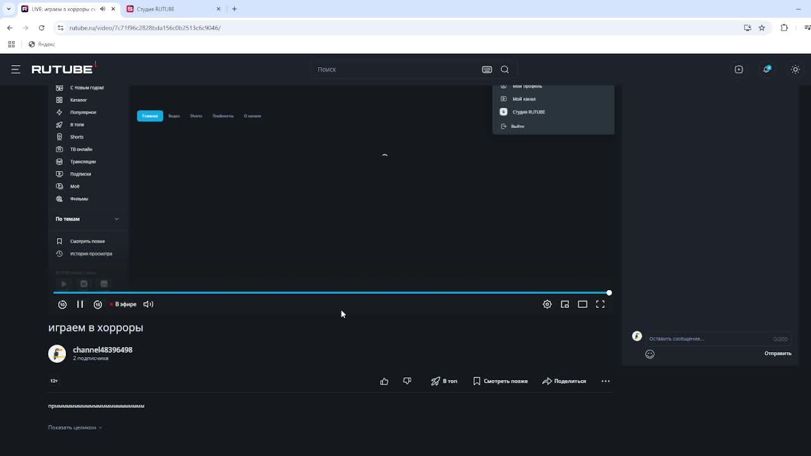Viewport: 811px width, 456px height.
Task: Reload the page
Action: click(42, 28)
